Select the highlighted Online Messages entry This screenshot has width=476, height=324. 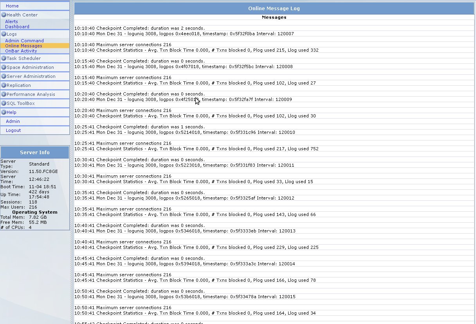pos(23,46)
